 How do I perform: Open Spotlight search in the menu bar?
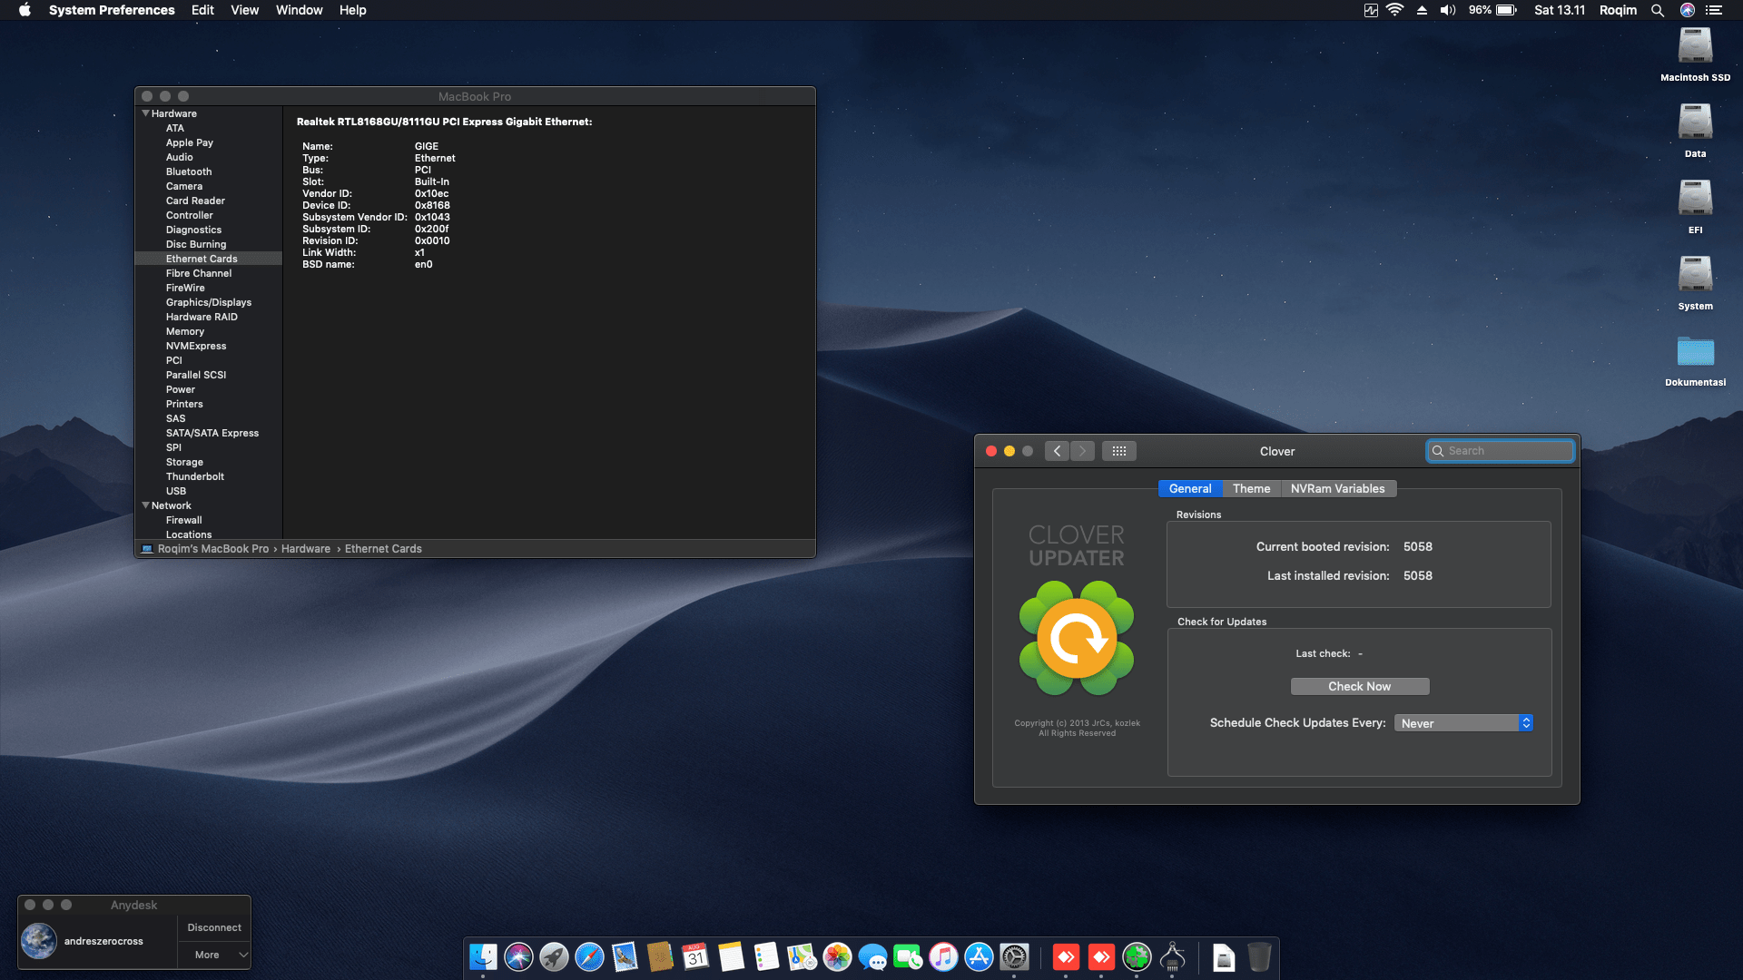[1658, 10]
